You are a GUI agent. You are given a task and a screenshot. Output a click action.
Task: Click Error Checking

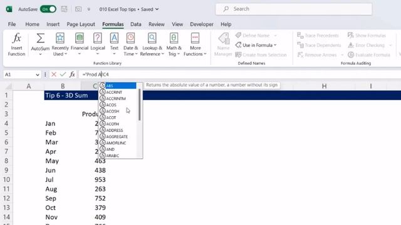click(366, 45)
